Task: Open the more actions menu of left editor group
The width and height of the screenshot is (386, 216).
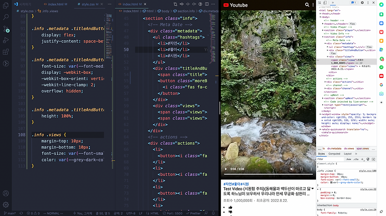Action: [x=110, y=4]
